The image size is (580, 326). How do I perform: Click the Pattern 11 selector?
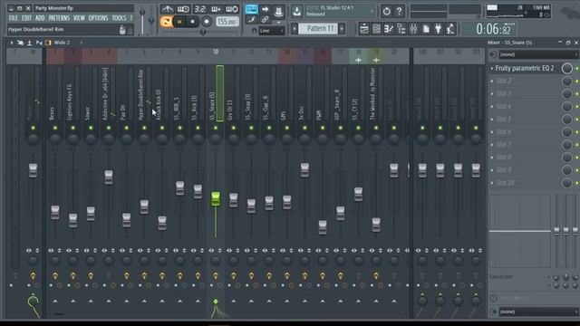pos(318,29)
